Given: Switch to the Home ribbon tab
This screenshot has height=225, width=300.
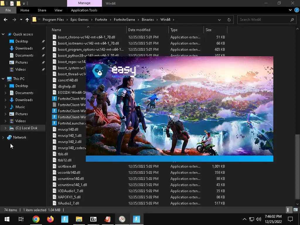Looking at the screenshot, I should click(25, 10).
